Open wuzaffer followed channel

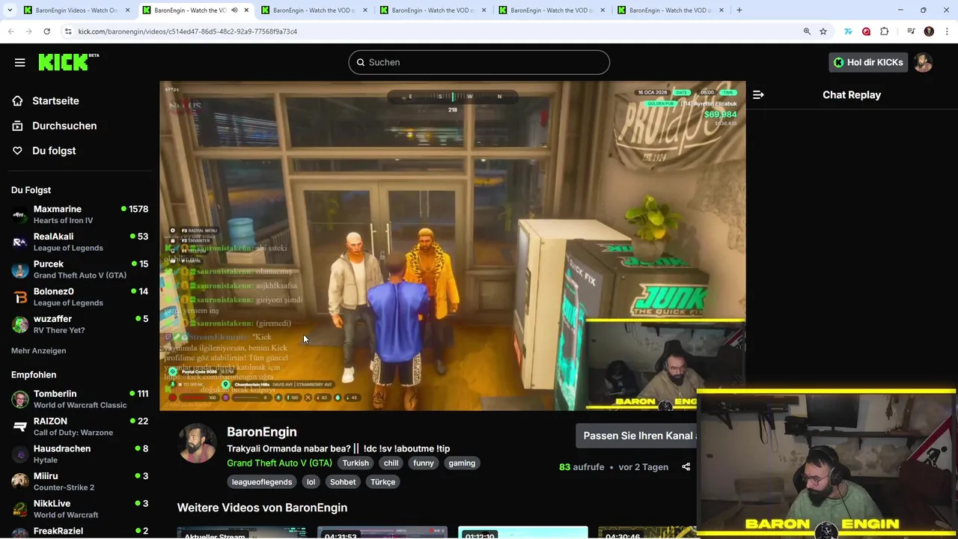(x=79, y=324)
